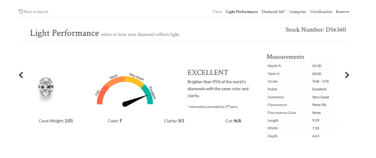Click the Back to Search arrow icon
Screen dimensions: 376x158
pos(21,12)
